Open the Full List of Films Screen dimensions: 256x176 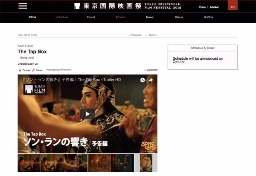point(28,35)
